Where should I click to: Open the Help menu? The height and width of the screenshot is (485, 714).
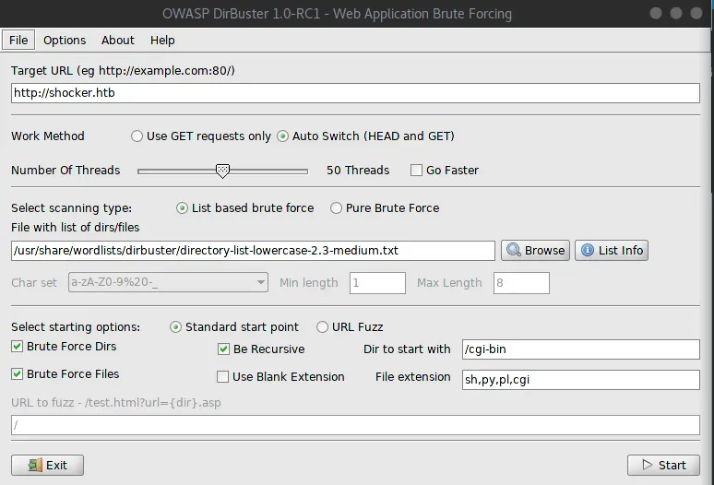coord(162,40)
